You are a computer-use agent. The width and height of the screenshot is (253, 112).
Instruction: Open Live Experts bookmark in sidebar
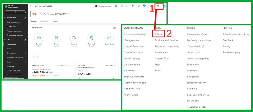pyautogui.click(x=11, y=27)
